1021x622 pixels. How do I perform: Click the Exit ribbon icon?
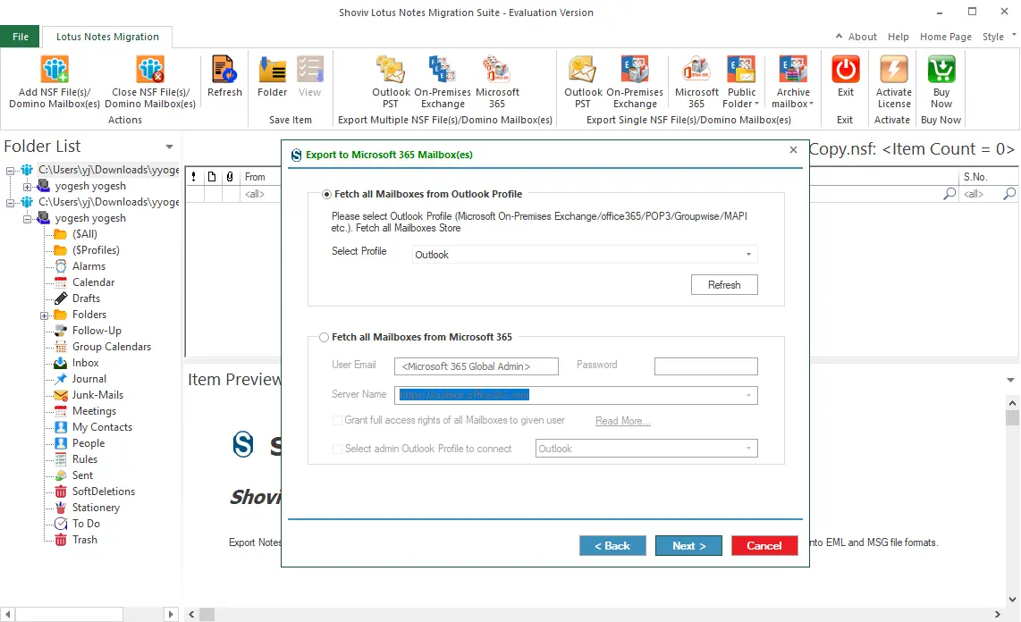(x=845, y=69)
